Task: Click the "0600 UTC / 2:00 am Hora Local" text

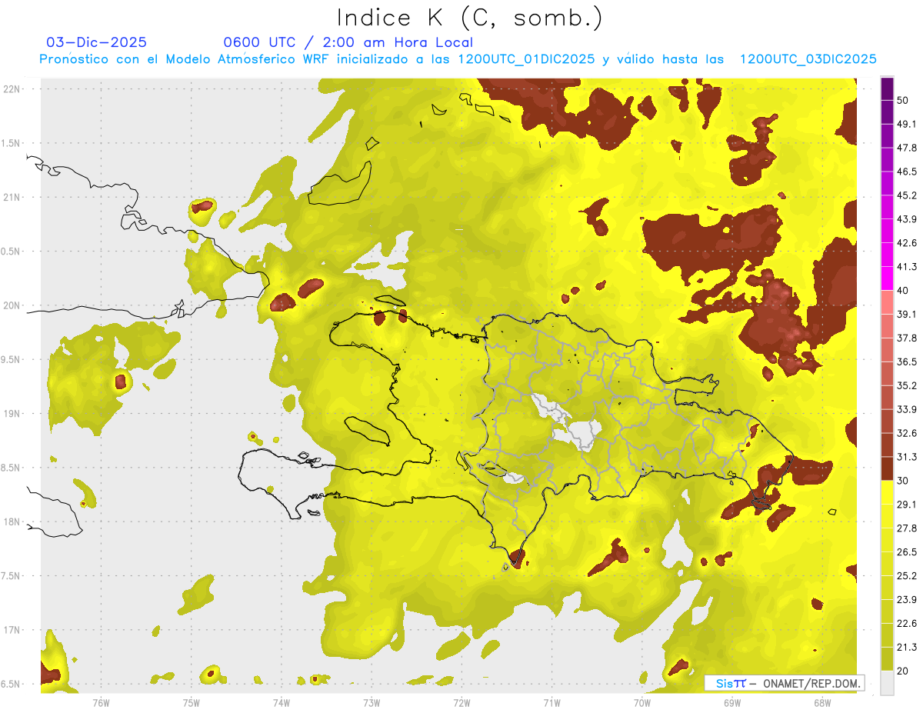Action: click(x=348, y=42)
